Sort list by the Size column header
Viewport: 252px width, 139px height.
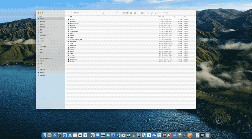pos(175,17)
